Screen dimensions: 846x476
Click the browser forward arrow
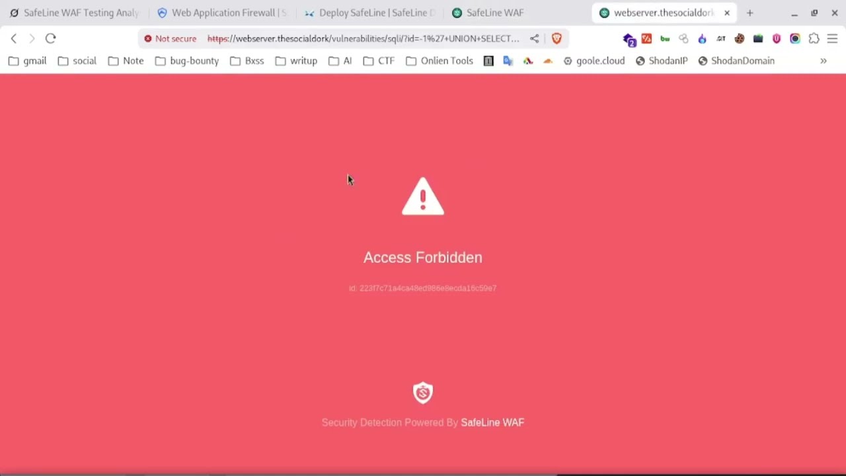32,38
